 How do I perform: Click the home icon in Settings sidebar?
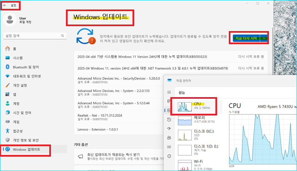(8, 49)
